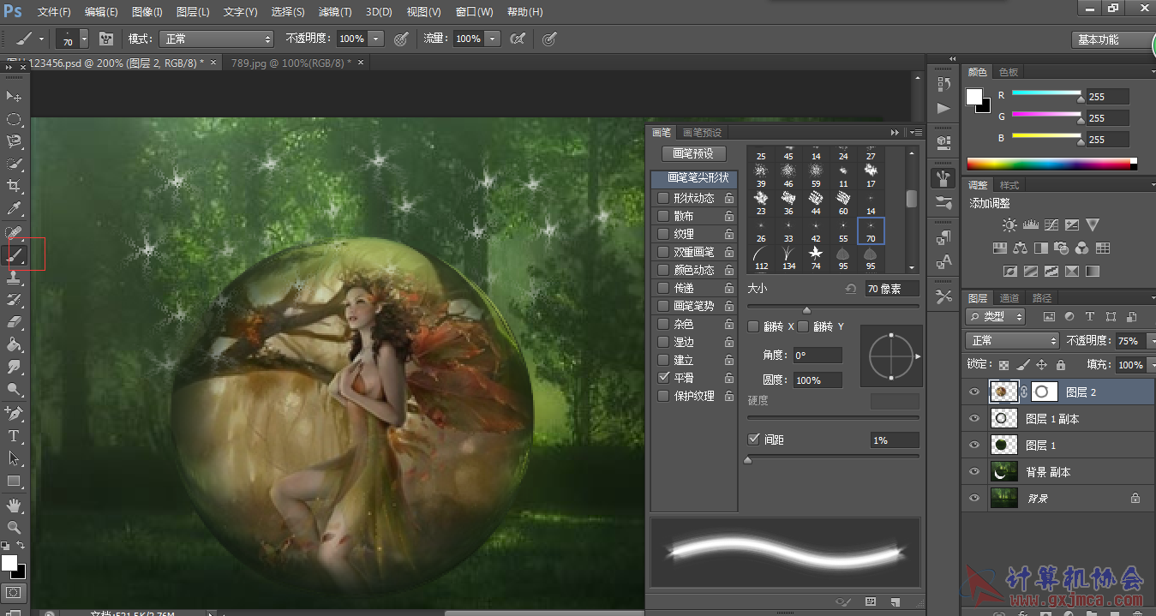
Task: Add a Photo Filter adjustment
Action: tap(1061, 248)
